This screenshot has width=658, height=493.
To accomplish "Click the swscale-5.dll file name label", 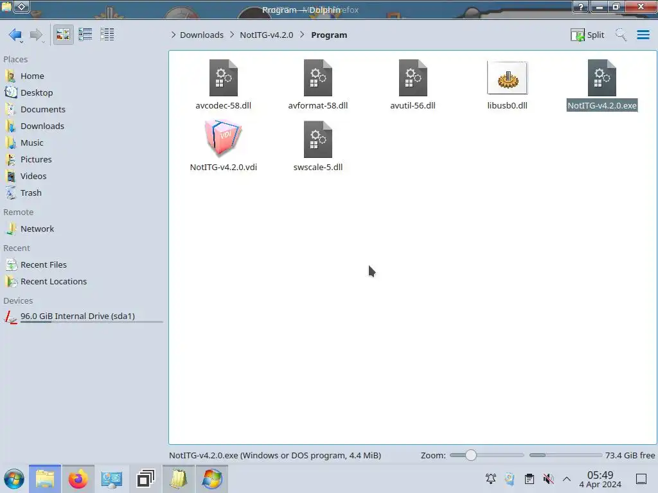I will click(317, 168).
